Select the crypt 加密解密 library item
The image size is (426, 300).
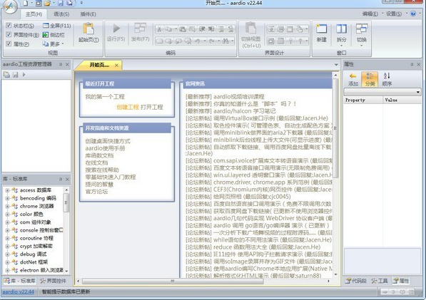(x=36, y=247)
